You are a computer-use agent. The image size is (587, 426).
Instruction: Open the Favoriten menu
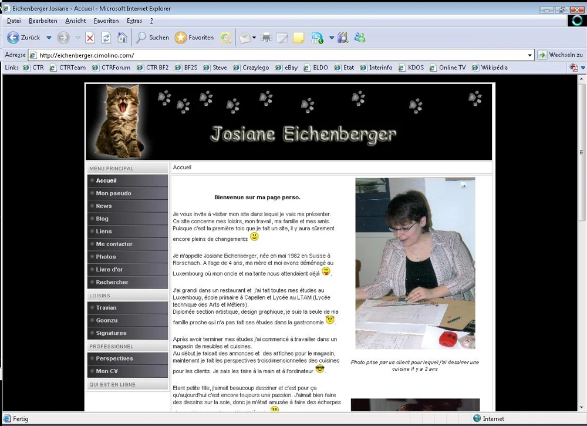pyautogui.click(x=106, y=21)
